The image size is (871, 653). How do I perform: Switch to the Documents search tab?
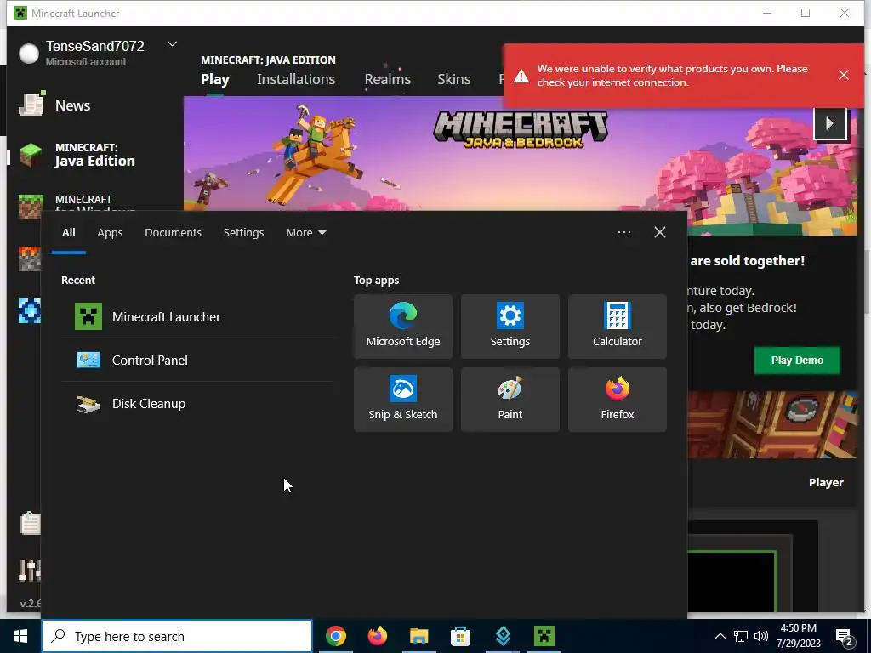point(173,233)
